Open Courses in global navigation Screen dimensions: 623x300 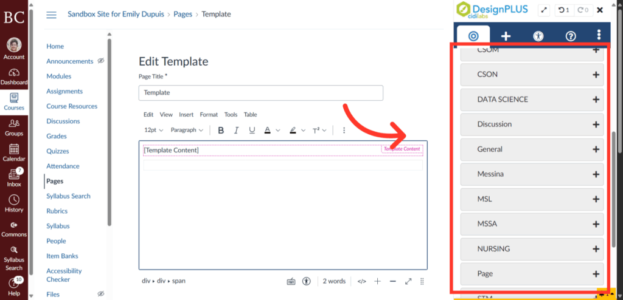[x=14, y=102]
